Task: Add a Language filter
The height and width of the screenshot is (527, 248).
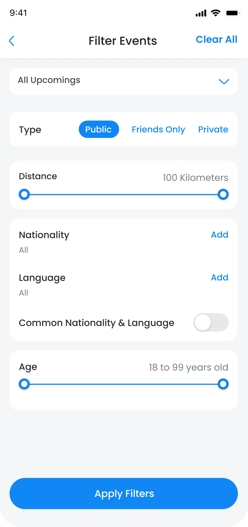Action: pos(220,277)
